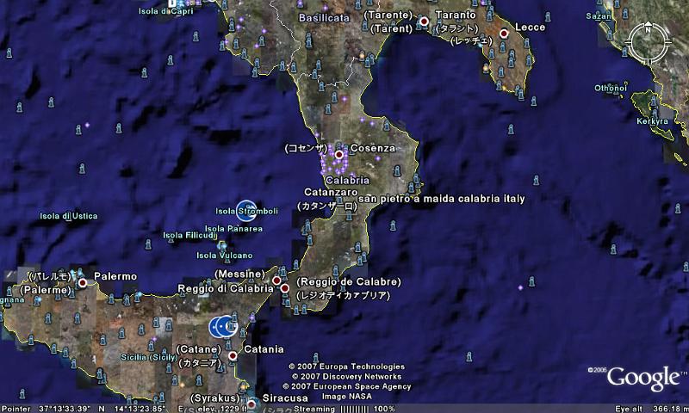Click the Isola di Capri label
The width and height of the screenshot is (689, 413).
click(x=166, y=11)
